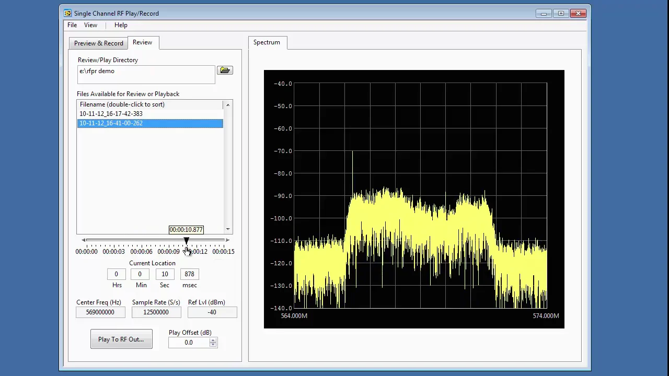
Task: Click the Sample Rate value field
Action: (156, 312)
